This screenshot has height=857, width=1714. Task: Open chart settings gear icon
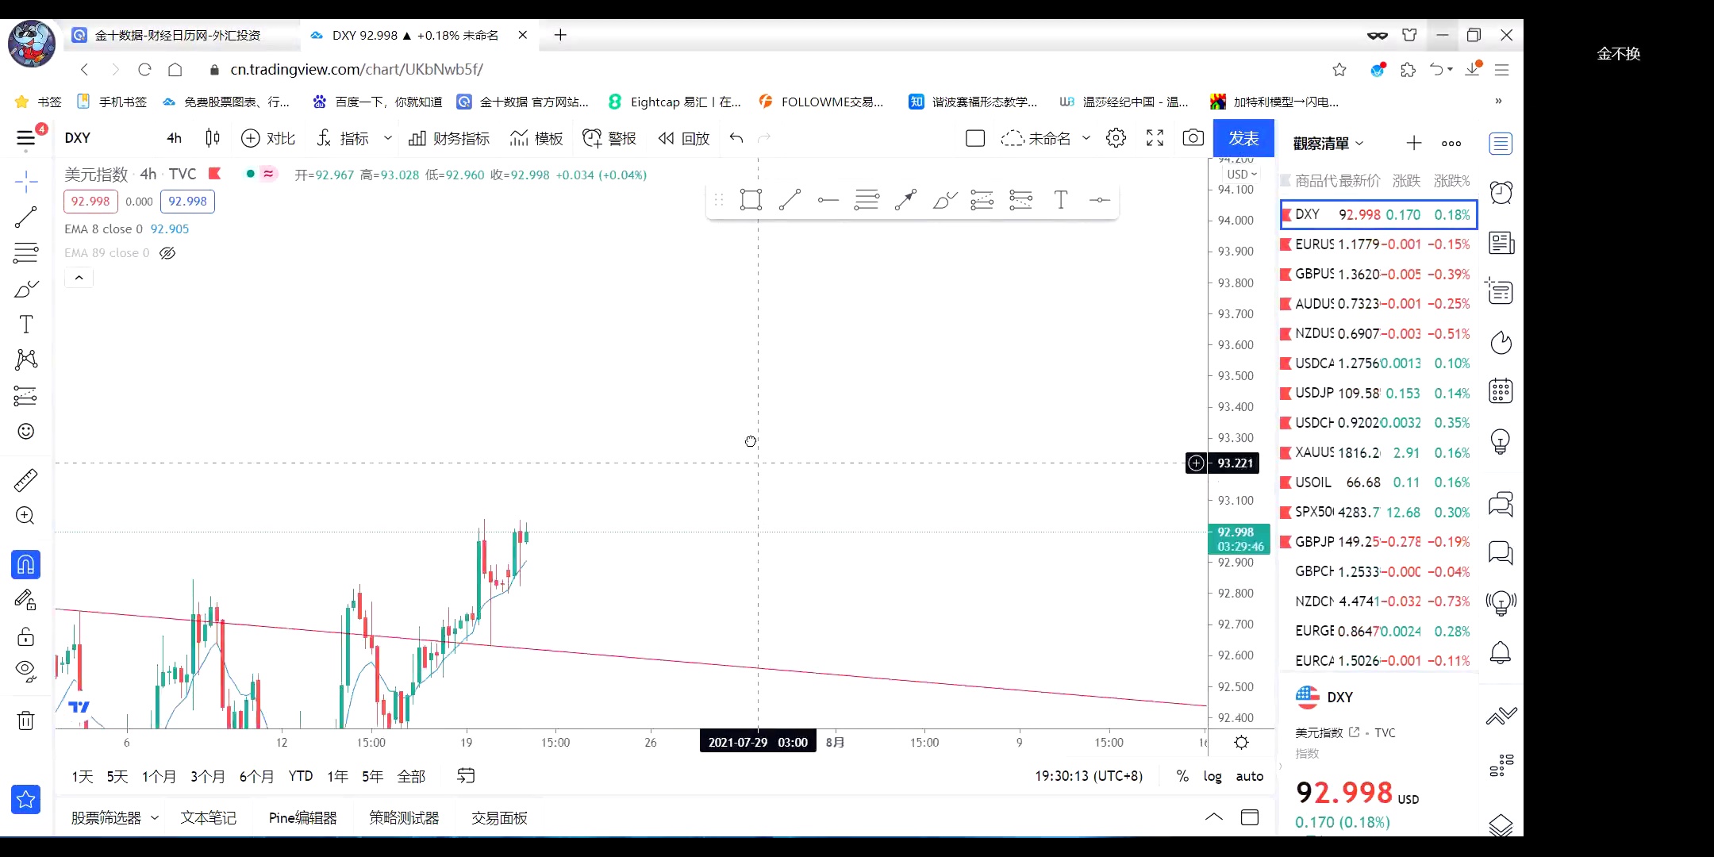pyautogui.click(x=1116, y=138)
